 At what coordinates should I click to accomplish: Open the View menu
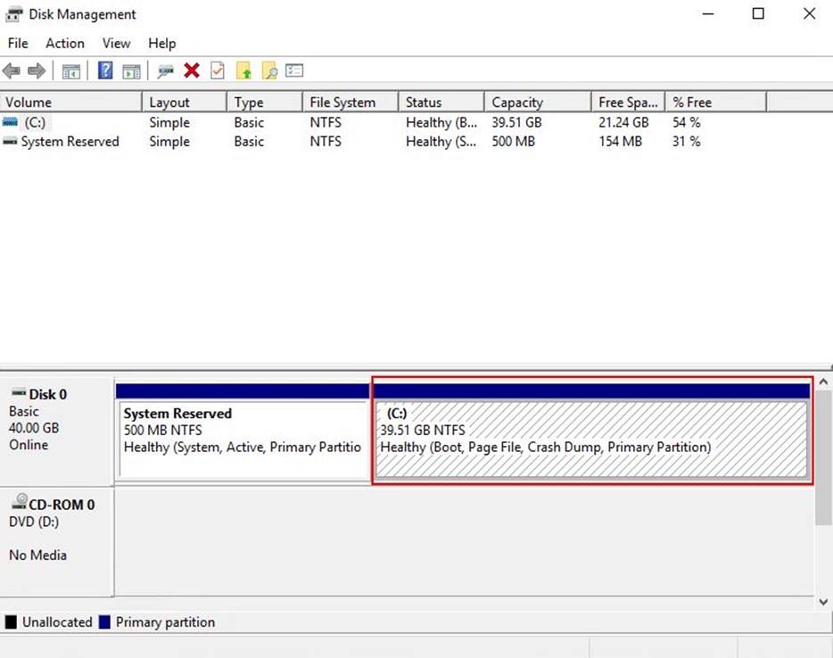coord(116,43)
